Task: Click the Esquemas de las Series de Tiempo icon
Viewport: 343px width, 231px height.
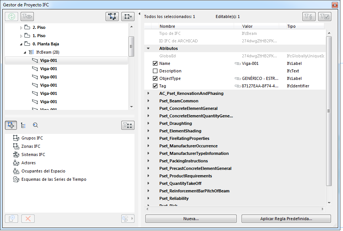Action: pos(16,180)
